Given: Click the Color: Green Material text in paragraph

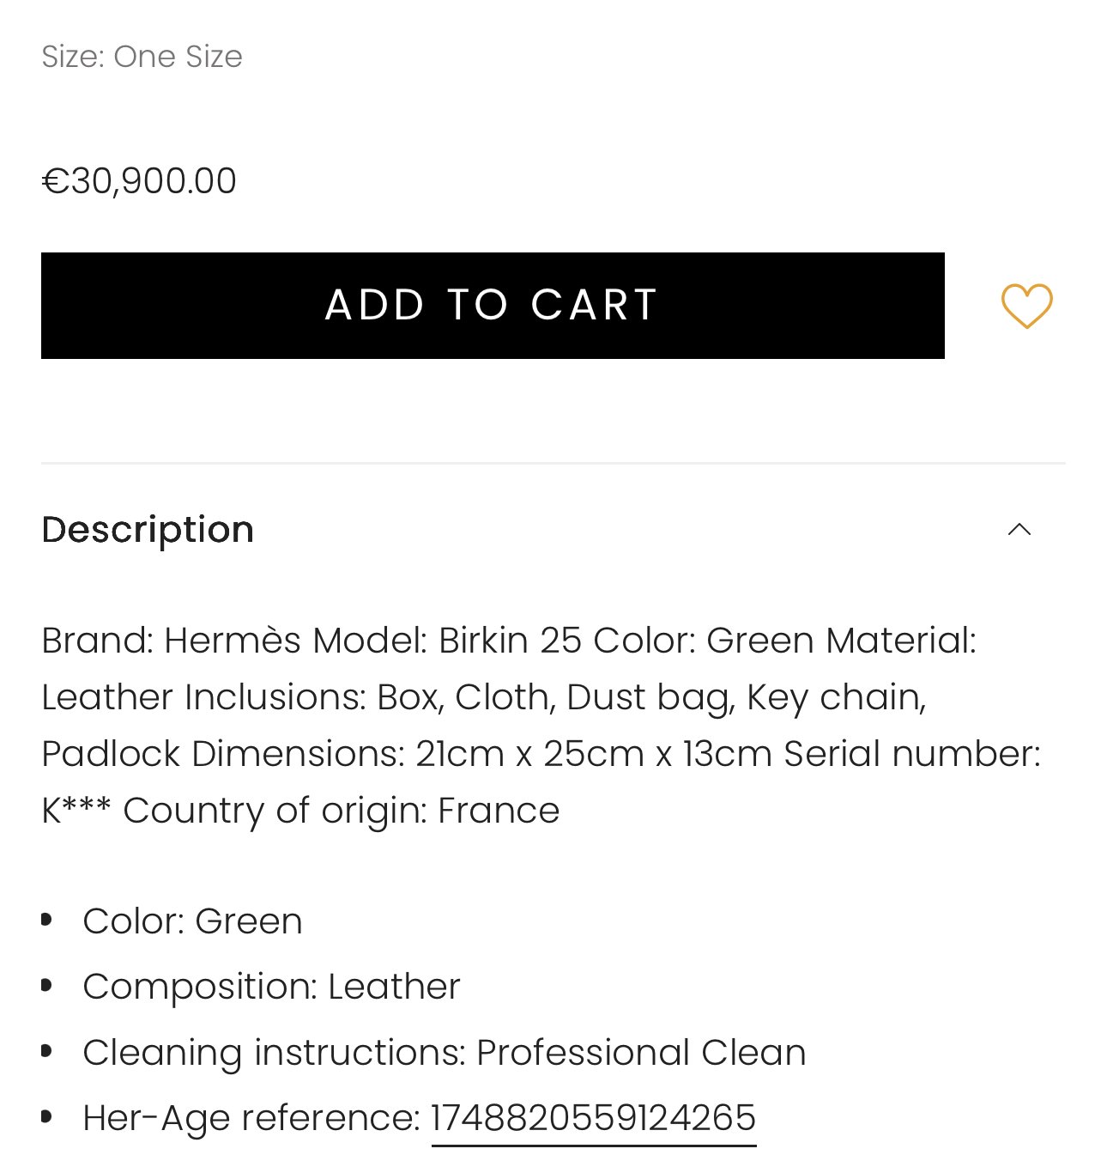Looking at the screenshot, I should pyautogui.click(x=784, y=641).
